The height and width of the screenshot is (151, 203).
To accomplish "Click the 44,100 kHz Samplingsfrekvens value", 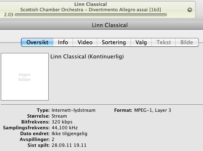I will pos(65,128).
